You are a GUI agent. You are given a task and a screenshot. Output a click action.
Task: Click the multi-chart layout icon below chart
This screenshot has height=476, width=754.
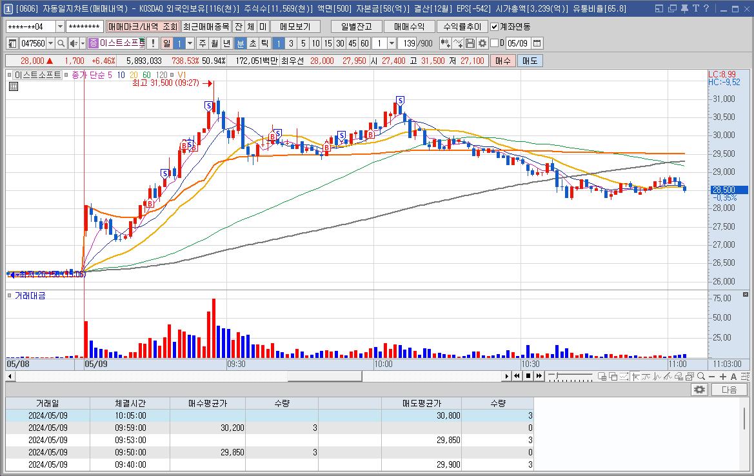tap(602, 377)
